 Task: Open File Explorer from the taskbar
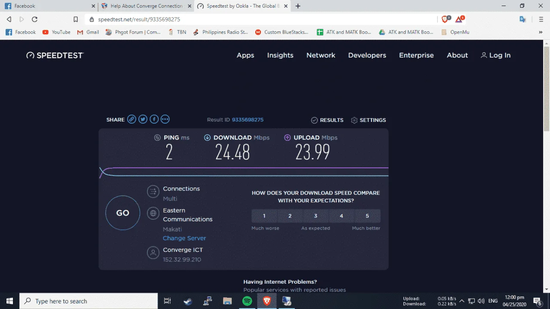227,301
